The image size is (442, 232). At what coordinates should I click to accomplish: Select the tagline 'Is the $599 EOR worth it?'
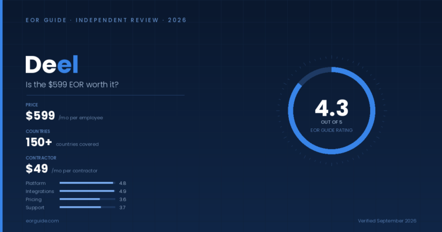(x=72, y=85)
